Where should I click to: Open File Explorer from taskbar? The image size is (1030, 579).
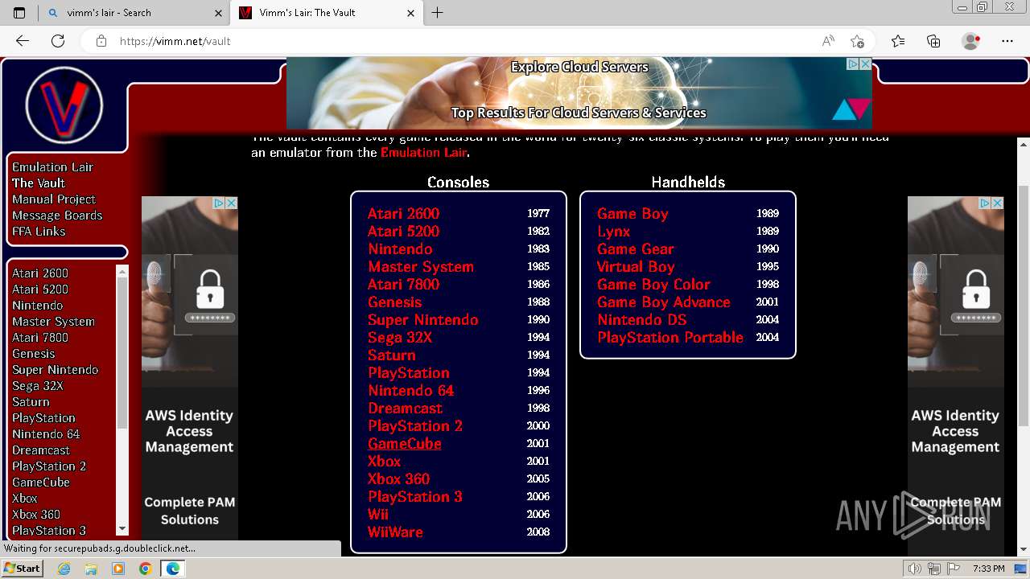pyautogui.click(x=91, y=569)
